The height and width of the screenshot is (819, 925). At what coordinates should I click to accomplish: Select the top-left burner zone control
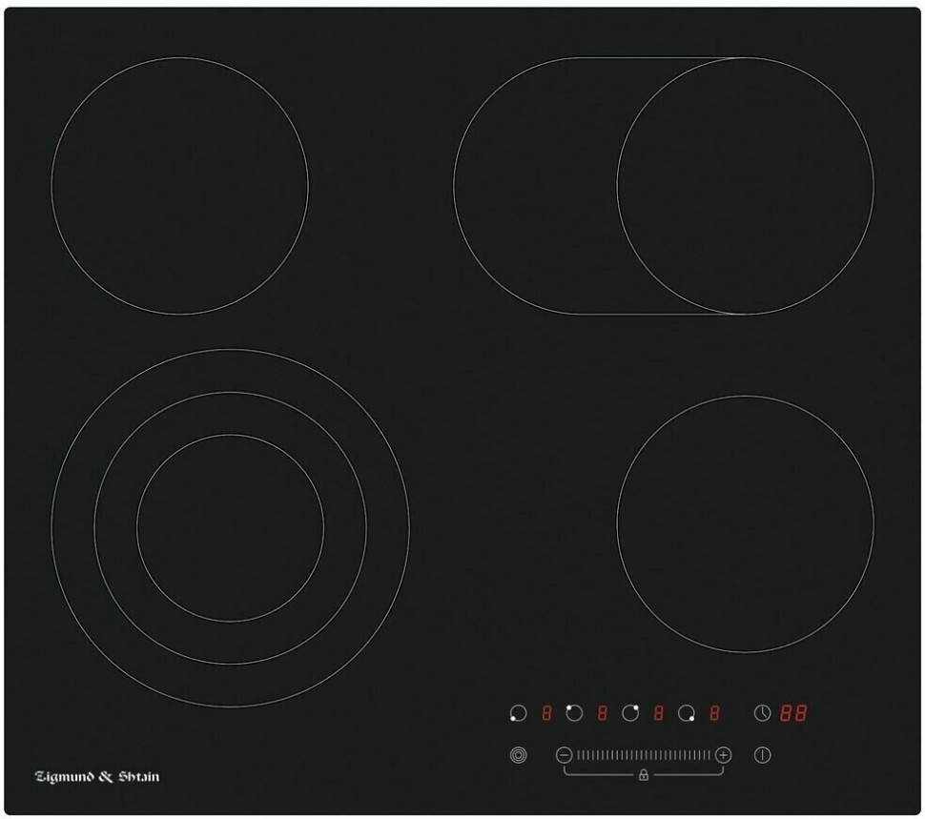click(574, 713)
